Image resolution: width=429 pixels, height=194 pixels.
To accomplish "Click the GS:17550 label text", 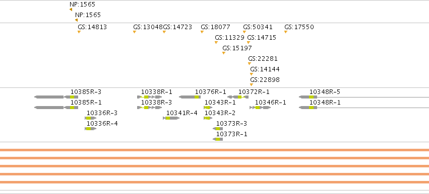I will [x=299, y=27].
